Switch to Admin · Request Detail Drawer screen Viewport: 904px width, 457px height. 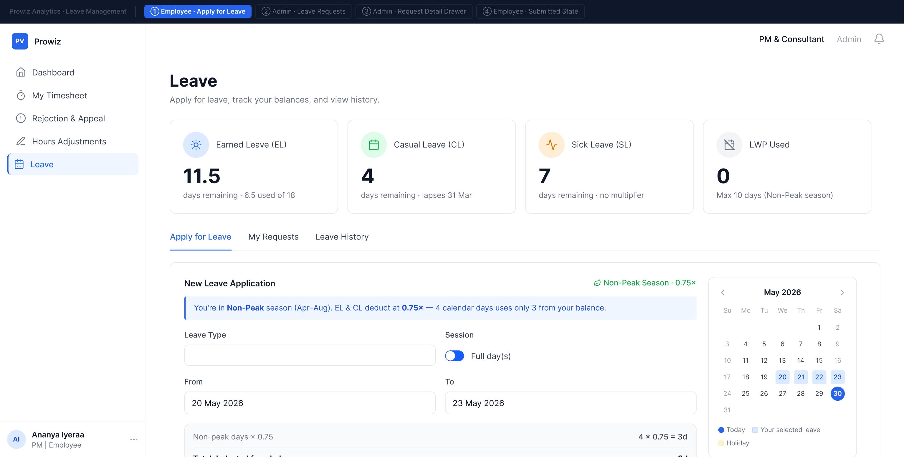(x=414, y=11)
